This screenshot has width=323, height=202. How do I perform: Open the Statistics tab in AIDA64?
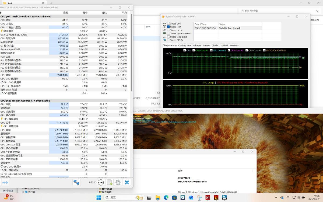tap(234, 46)
